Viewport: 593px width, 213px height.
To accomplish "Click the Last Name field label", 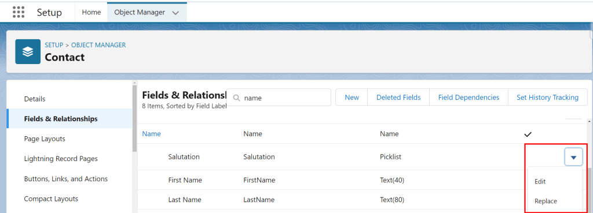I will (x=185, y=200).
